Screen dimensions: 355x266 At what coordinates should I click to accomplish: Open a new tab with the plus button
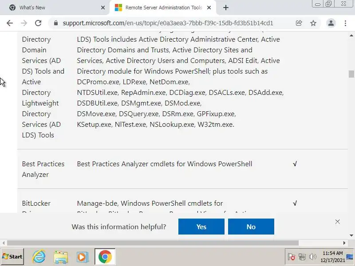click(x=226, y=8)
